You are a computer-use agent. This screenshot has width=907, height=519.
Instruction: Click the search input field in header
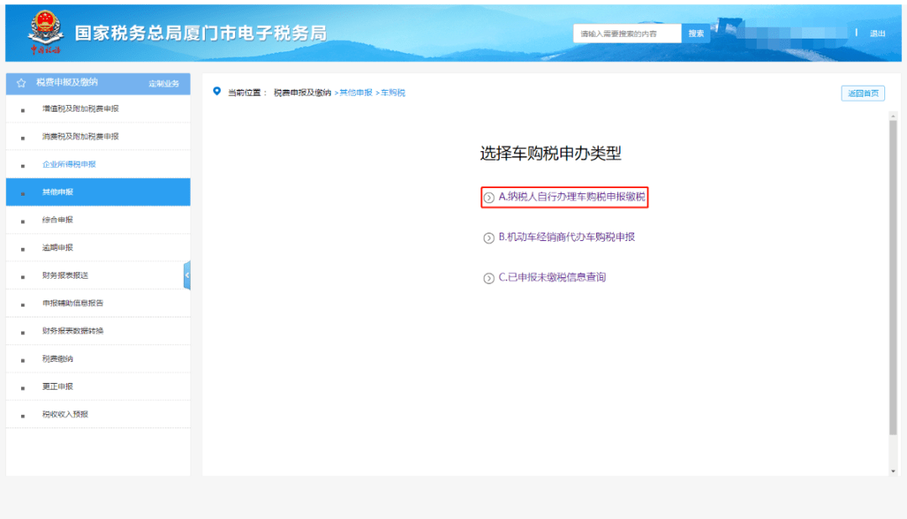click(627, 34)
